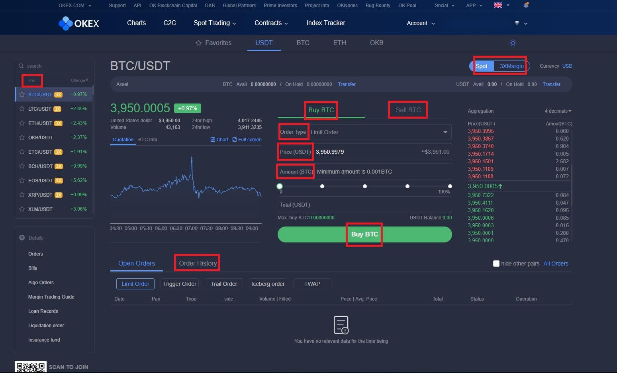The width and height of the screenshot is (617, 373).
Task: Check hide other pairs checkbox
Action: point(496,264)
